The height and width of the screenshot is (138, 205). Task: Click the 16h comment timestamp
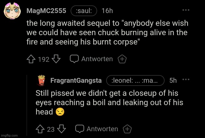point(107,11)
